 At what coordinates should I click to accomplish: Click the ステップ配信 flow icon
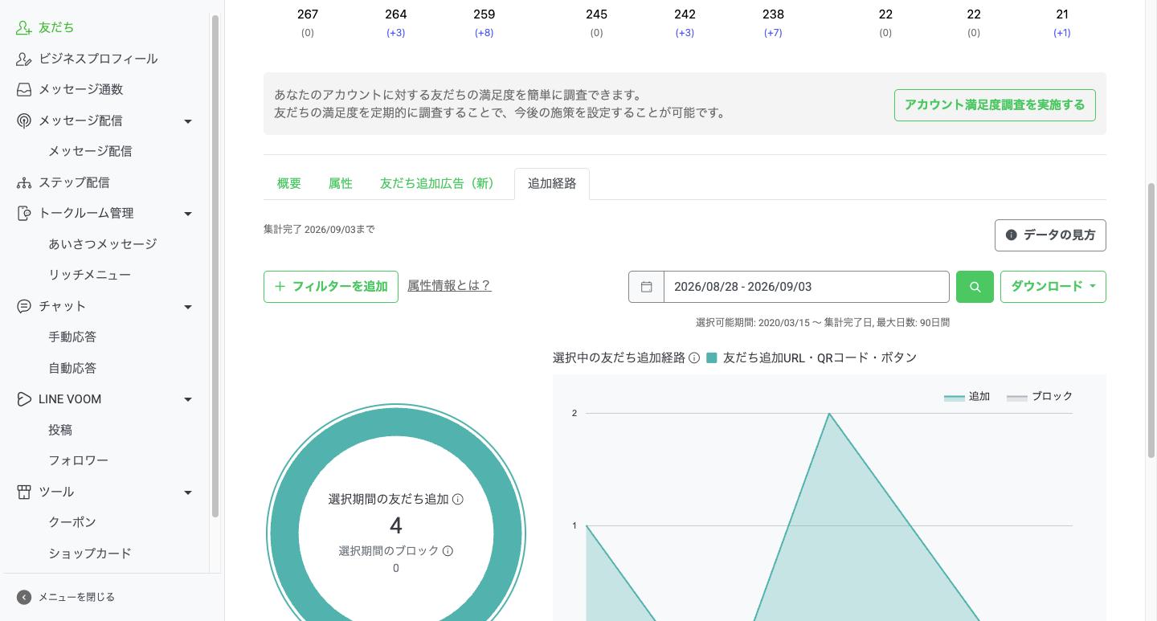tap(24, 182)
